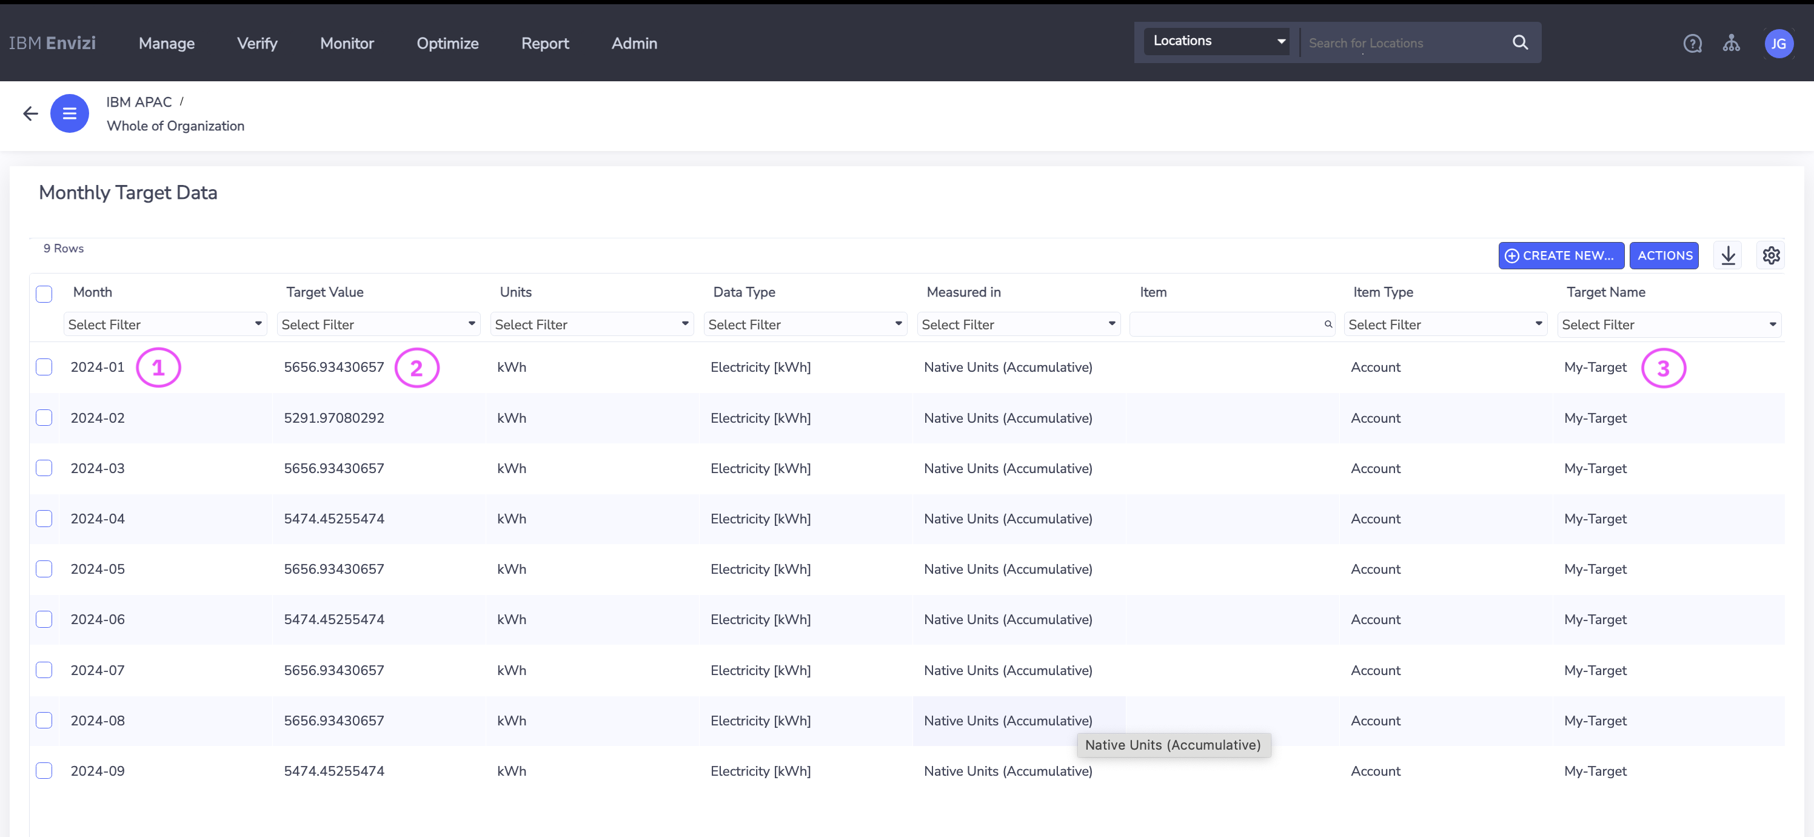Viewport: 1814px width, 837px height.
Task: Click the IBM APAC breadcrumb link
Action: pos(139,102)
